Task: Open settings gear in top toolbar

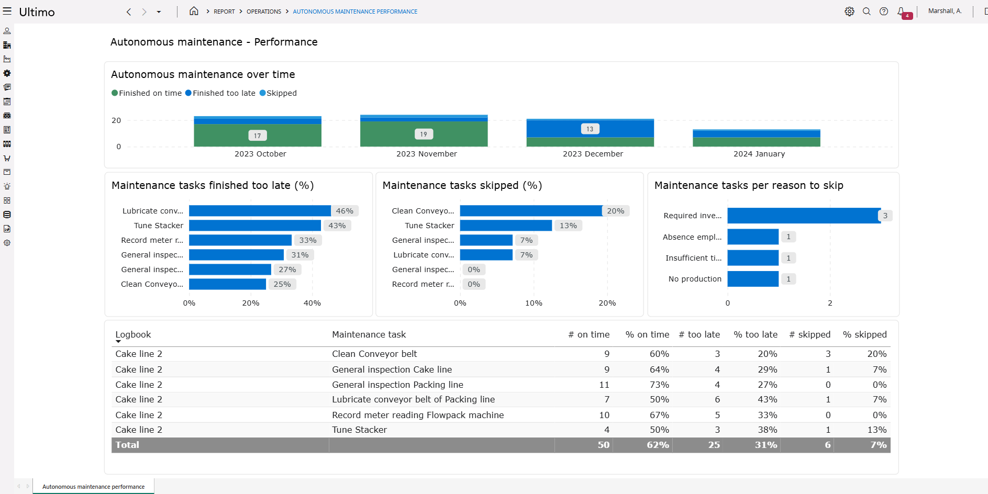Action: (849, 11)
